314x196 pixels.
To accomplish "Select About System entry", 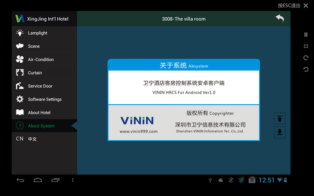I will (44, 126).
